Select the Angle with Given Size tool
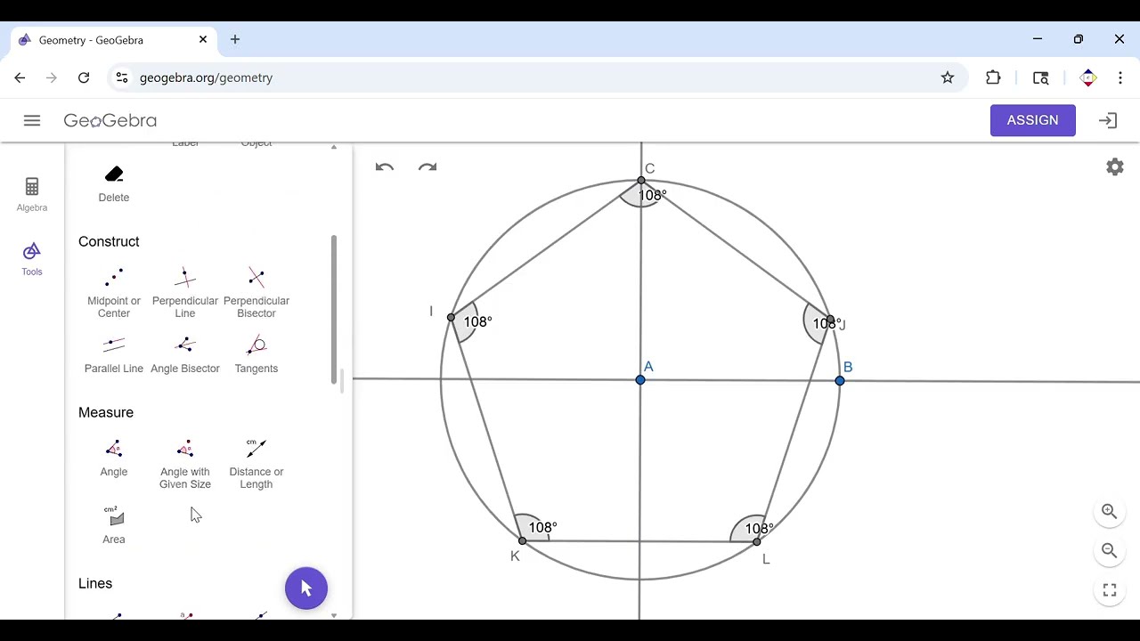This screenshot has height=641, width=1140. 185,464
